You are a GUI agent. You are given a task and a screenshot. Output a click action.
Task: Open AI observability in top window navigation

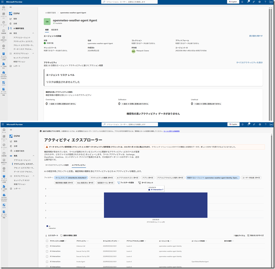[19, 28]
